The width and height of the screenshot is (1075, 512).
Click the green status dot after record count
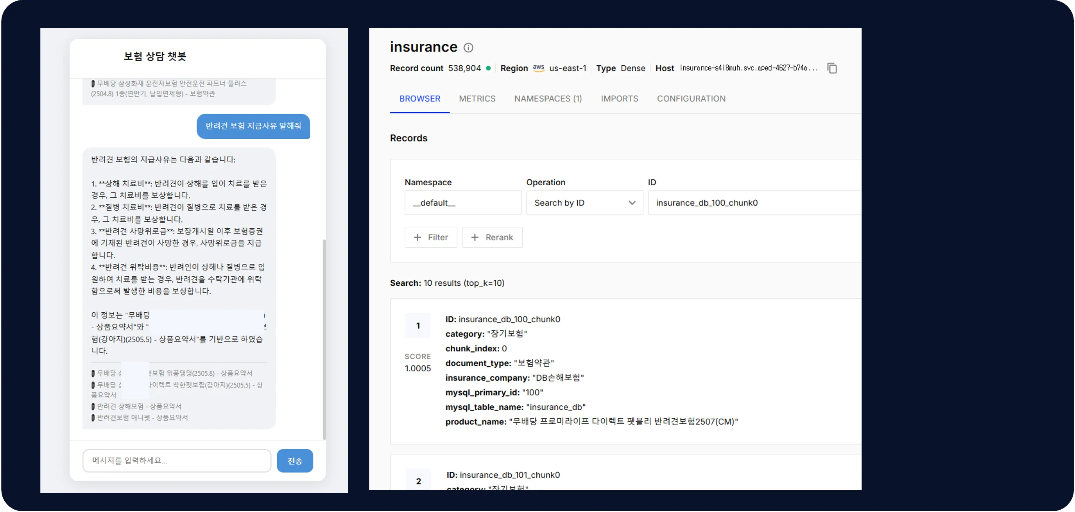click(x=488, y=68)
